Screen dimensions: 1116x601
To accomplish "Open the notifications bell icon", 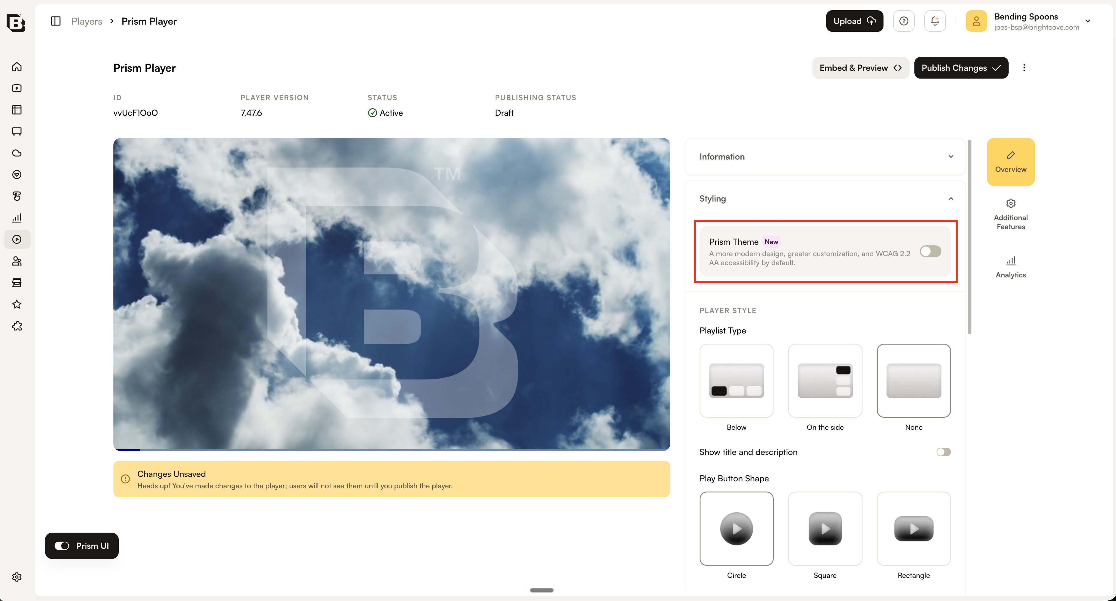I will [935, 21].
